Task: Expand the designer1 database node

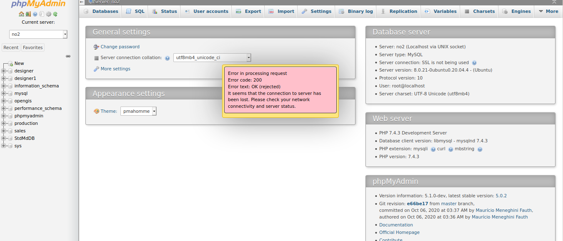Action: (4, 79)
